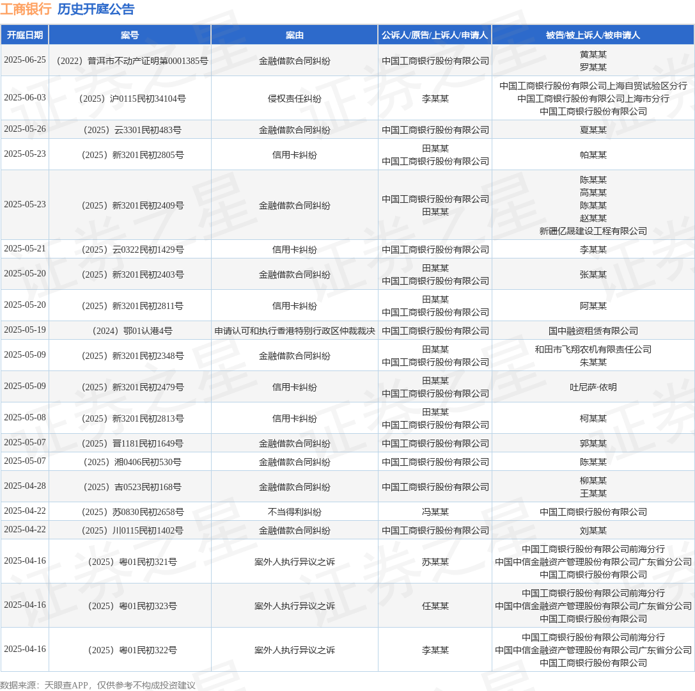695x691 pixels.
Task: Select case number 新3201民初2479号
Action: [x=132, y=387]
